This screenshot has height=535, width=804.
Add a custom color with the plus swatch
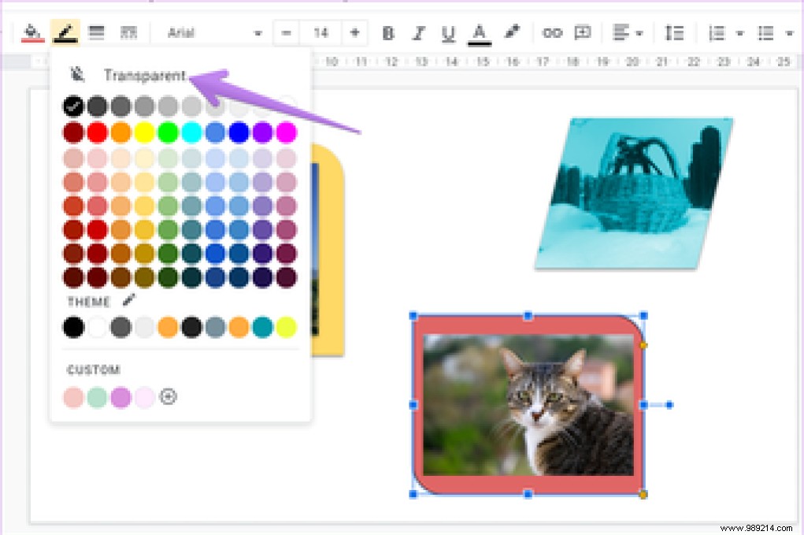tap(169, 397)
